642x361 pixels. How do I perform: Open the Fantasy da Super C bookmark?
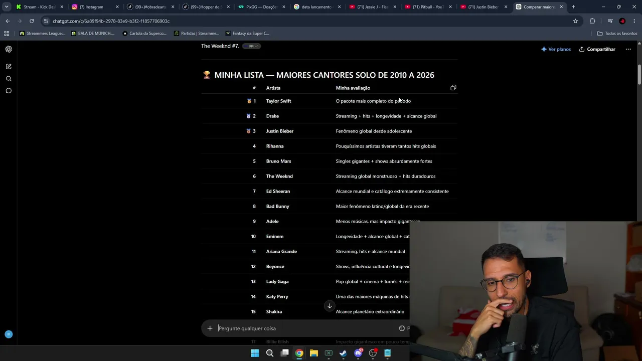coord(247,34)
